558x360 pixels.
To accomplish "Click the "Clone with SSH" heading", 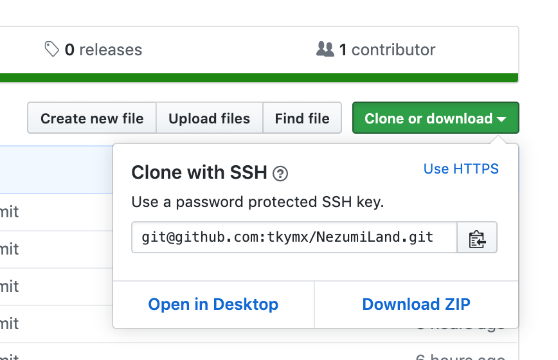I will (x=199, y=172).
